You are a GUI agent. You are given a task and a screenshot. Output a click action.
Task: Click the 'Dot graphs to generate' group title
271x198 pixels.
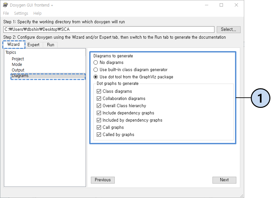[118, 83]
